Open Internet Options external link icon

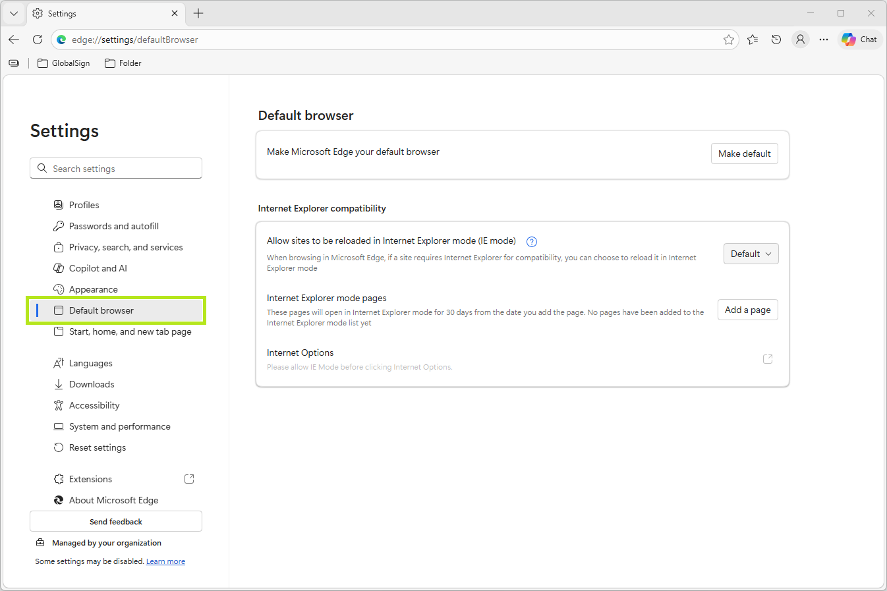[x=768, y=359]
